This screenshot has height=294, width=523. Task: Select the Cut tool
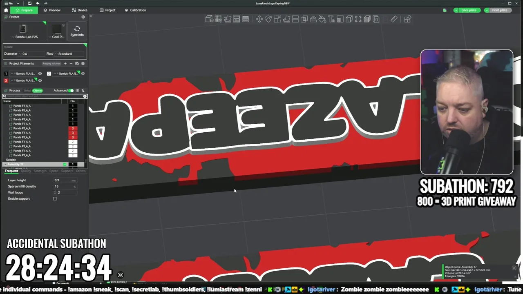295,19
